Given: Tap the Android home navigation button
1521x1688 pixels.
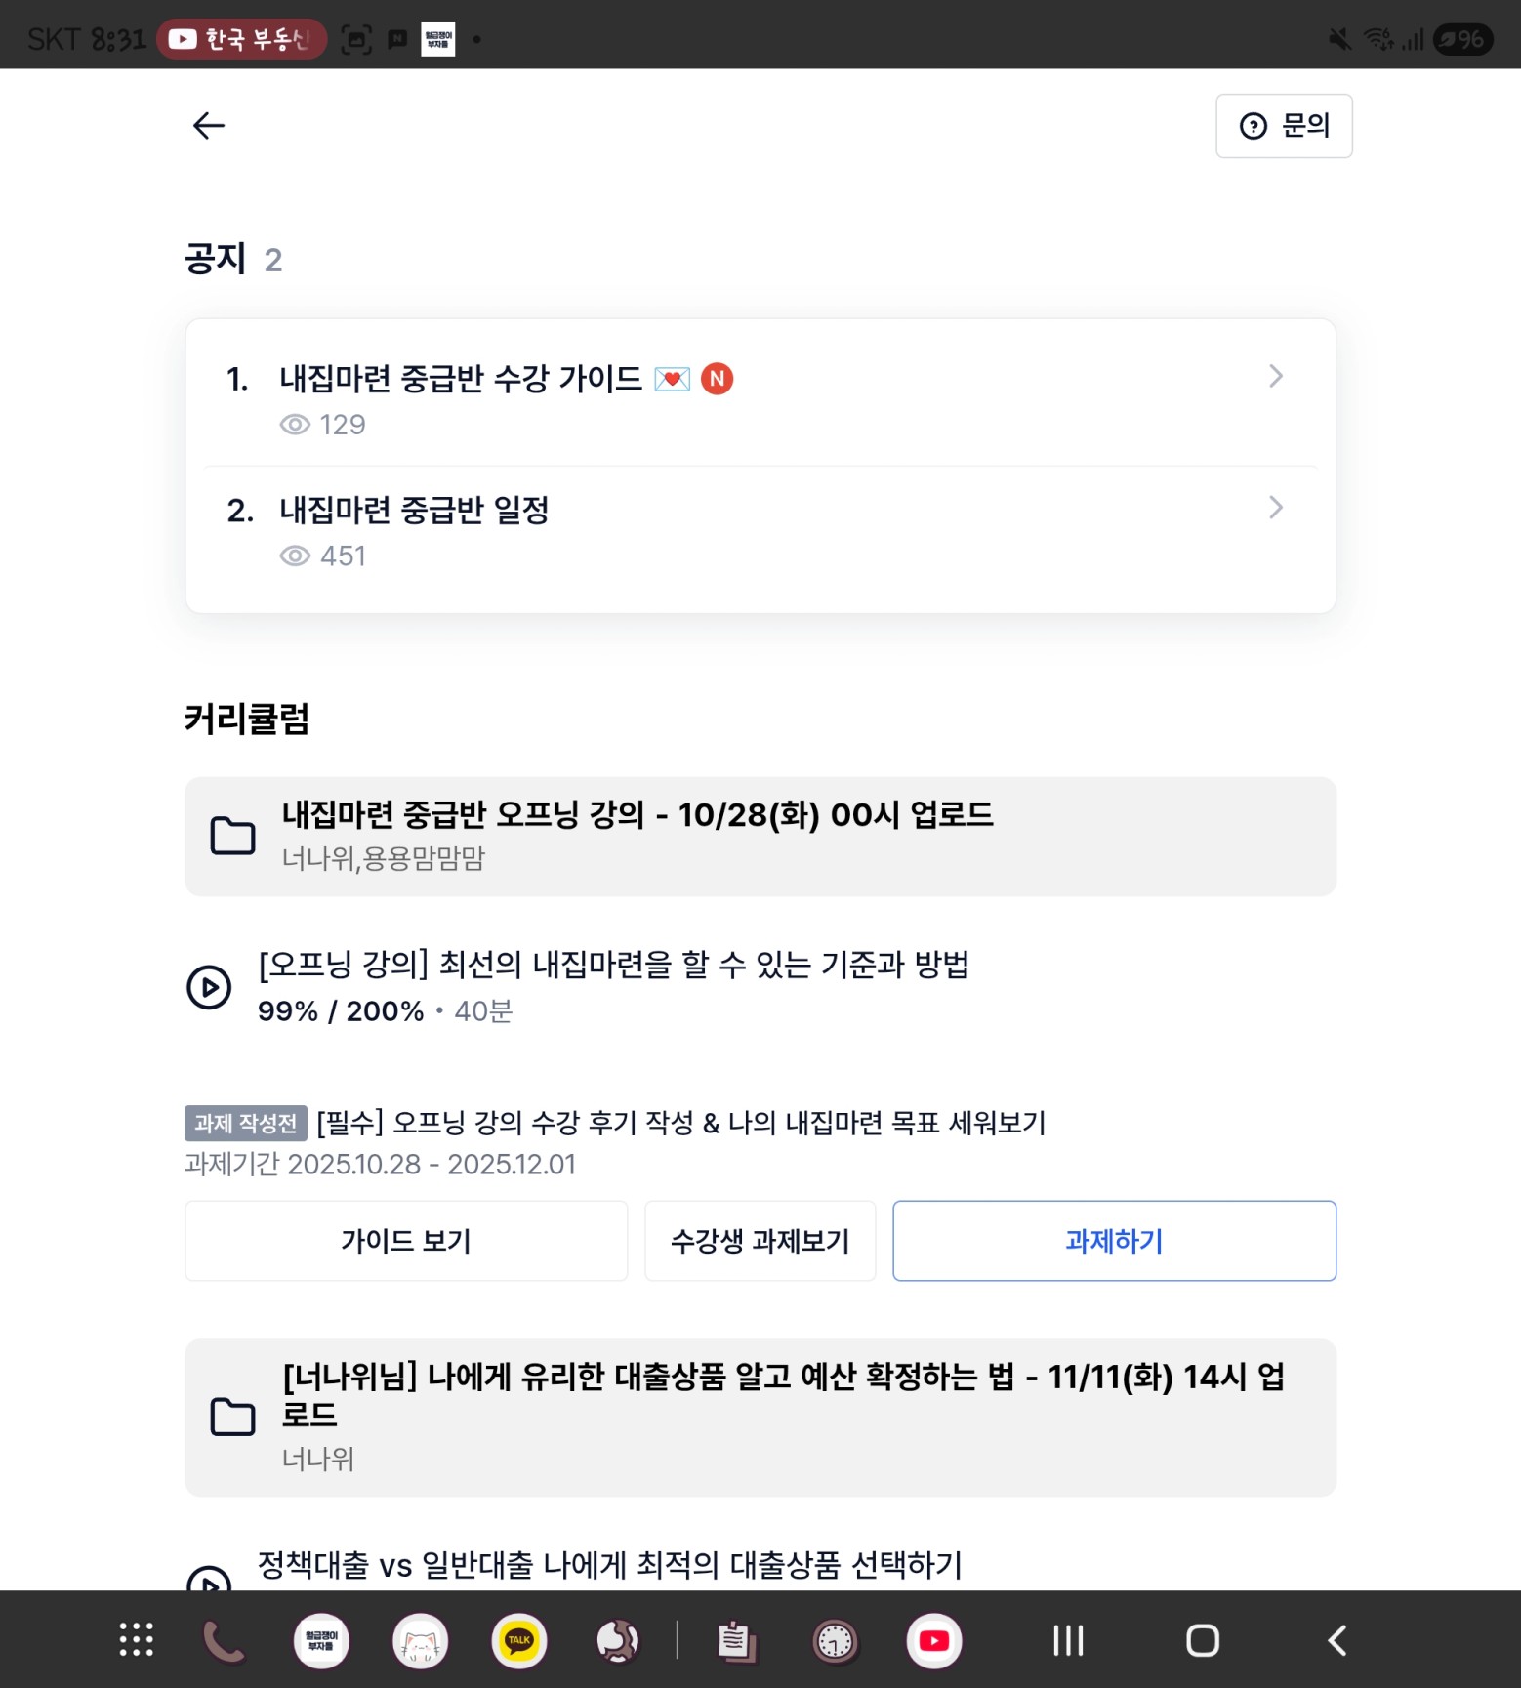Looking at the screenshot, I should 1202,1640.
